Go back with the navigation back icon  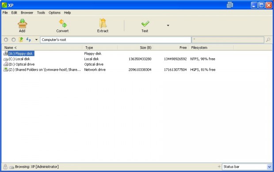tap(6, 40)
